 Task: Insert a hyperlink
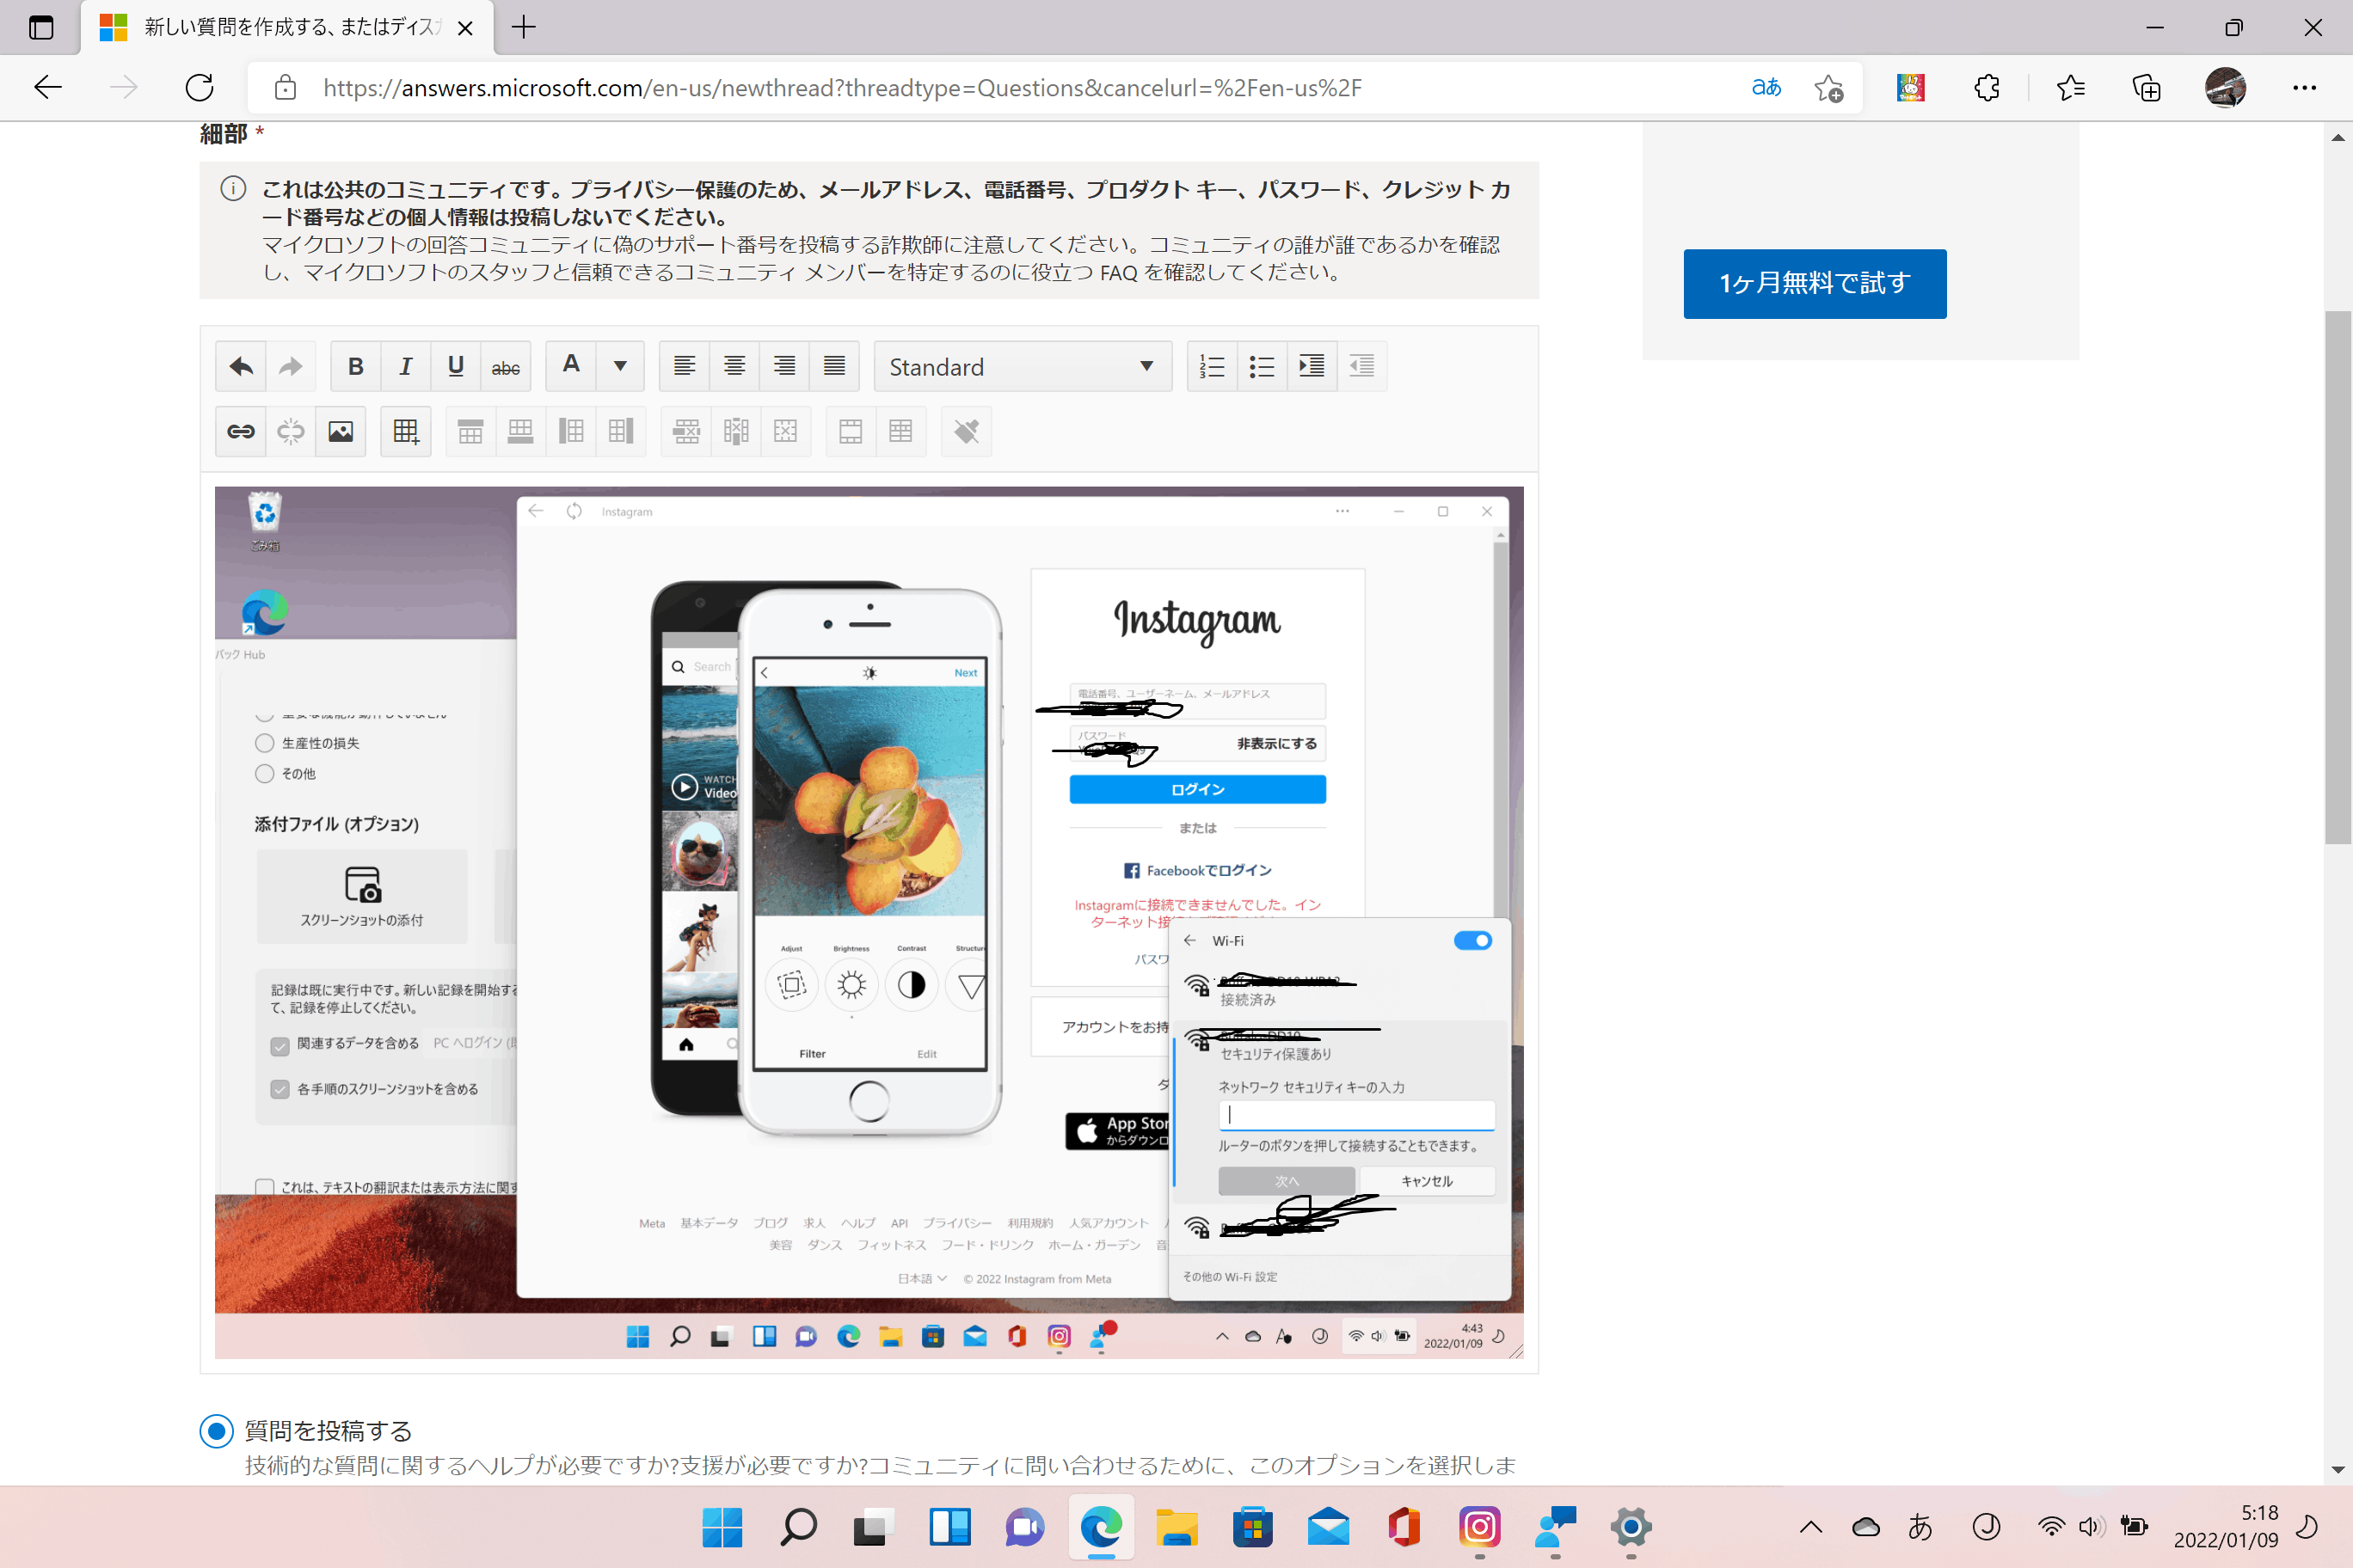(240, 432)
